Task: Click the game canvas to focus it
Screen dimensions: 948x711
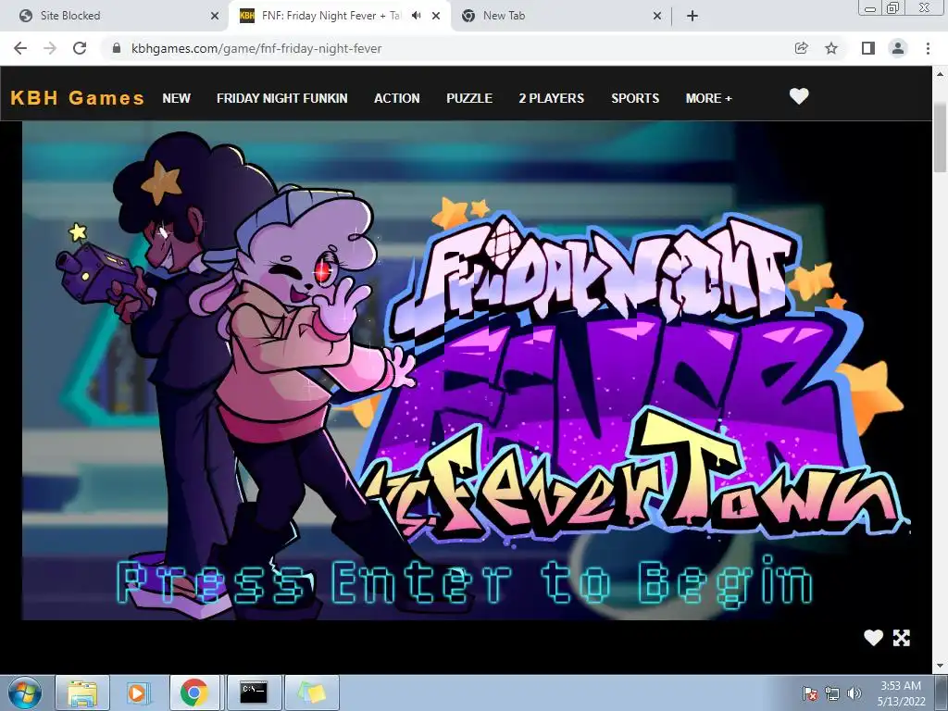Action: click(x=466, y=370)
